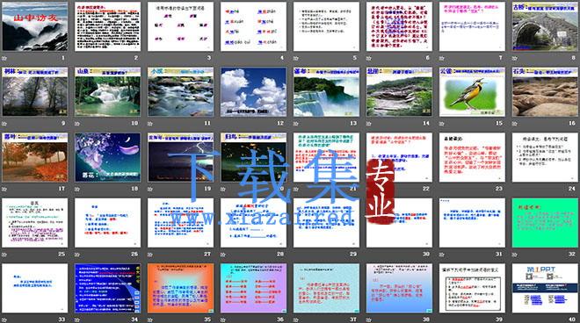580x323 pixels.
Task: Select slide 15 with the yellow bird
Action: point(472,91)
